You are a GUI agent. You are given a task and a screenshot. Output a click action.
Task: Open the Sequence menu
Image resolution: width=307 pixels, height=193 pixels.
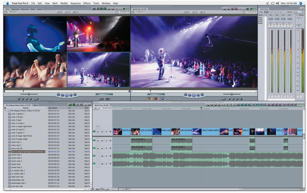coord(75,3)
